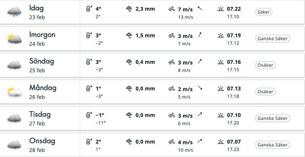The image size is (305, 157).
Task: Click the sunrise time 07.19 for Imorgon
Action: [x=234, y=35]
